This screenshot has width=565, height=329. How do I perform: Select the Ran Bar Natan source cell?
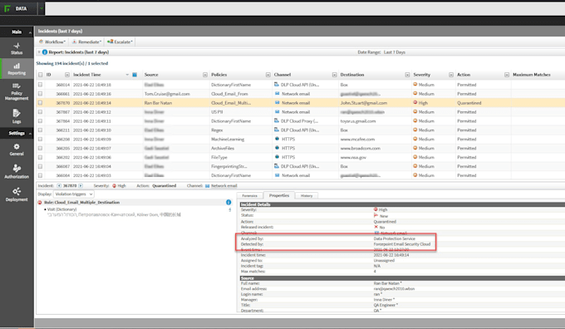point(158,103)
